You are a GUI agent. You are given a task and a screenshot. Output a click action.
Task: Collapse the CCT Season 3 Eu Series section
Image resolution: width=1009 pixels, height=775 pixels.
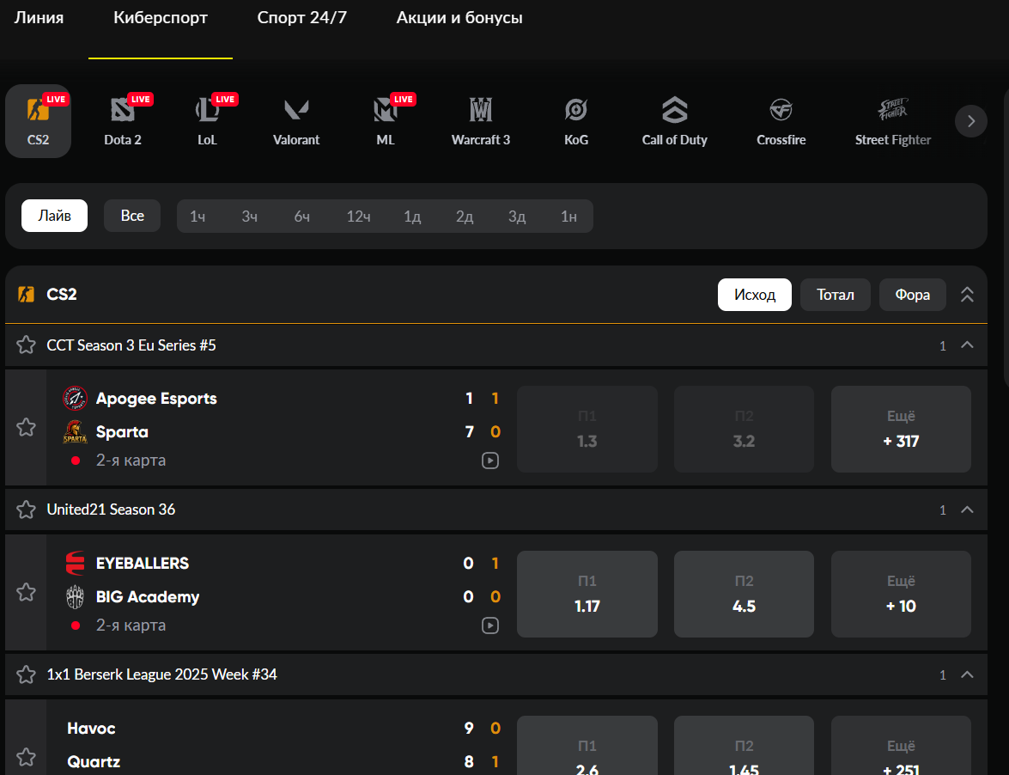pyautogui.click(x=967, y=345)
